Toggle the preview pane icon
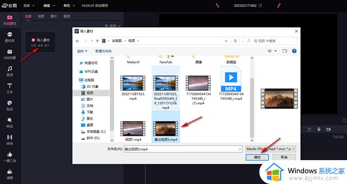The image size is (347, 184). pyautogui.click(x=285, y=51)
